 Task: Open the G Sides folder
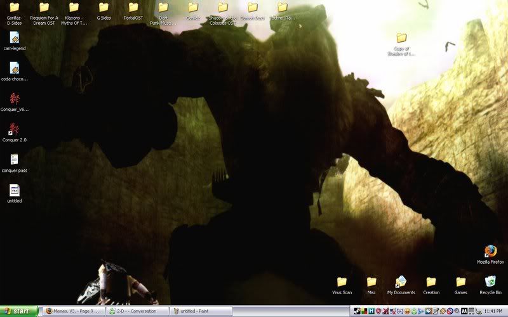tap(104, 11)
